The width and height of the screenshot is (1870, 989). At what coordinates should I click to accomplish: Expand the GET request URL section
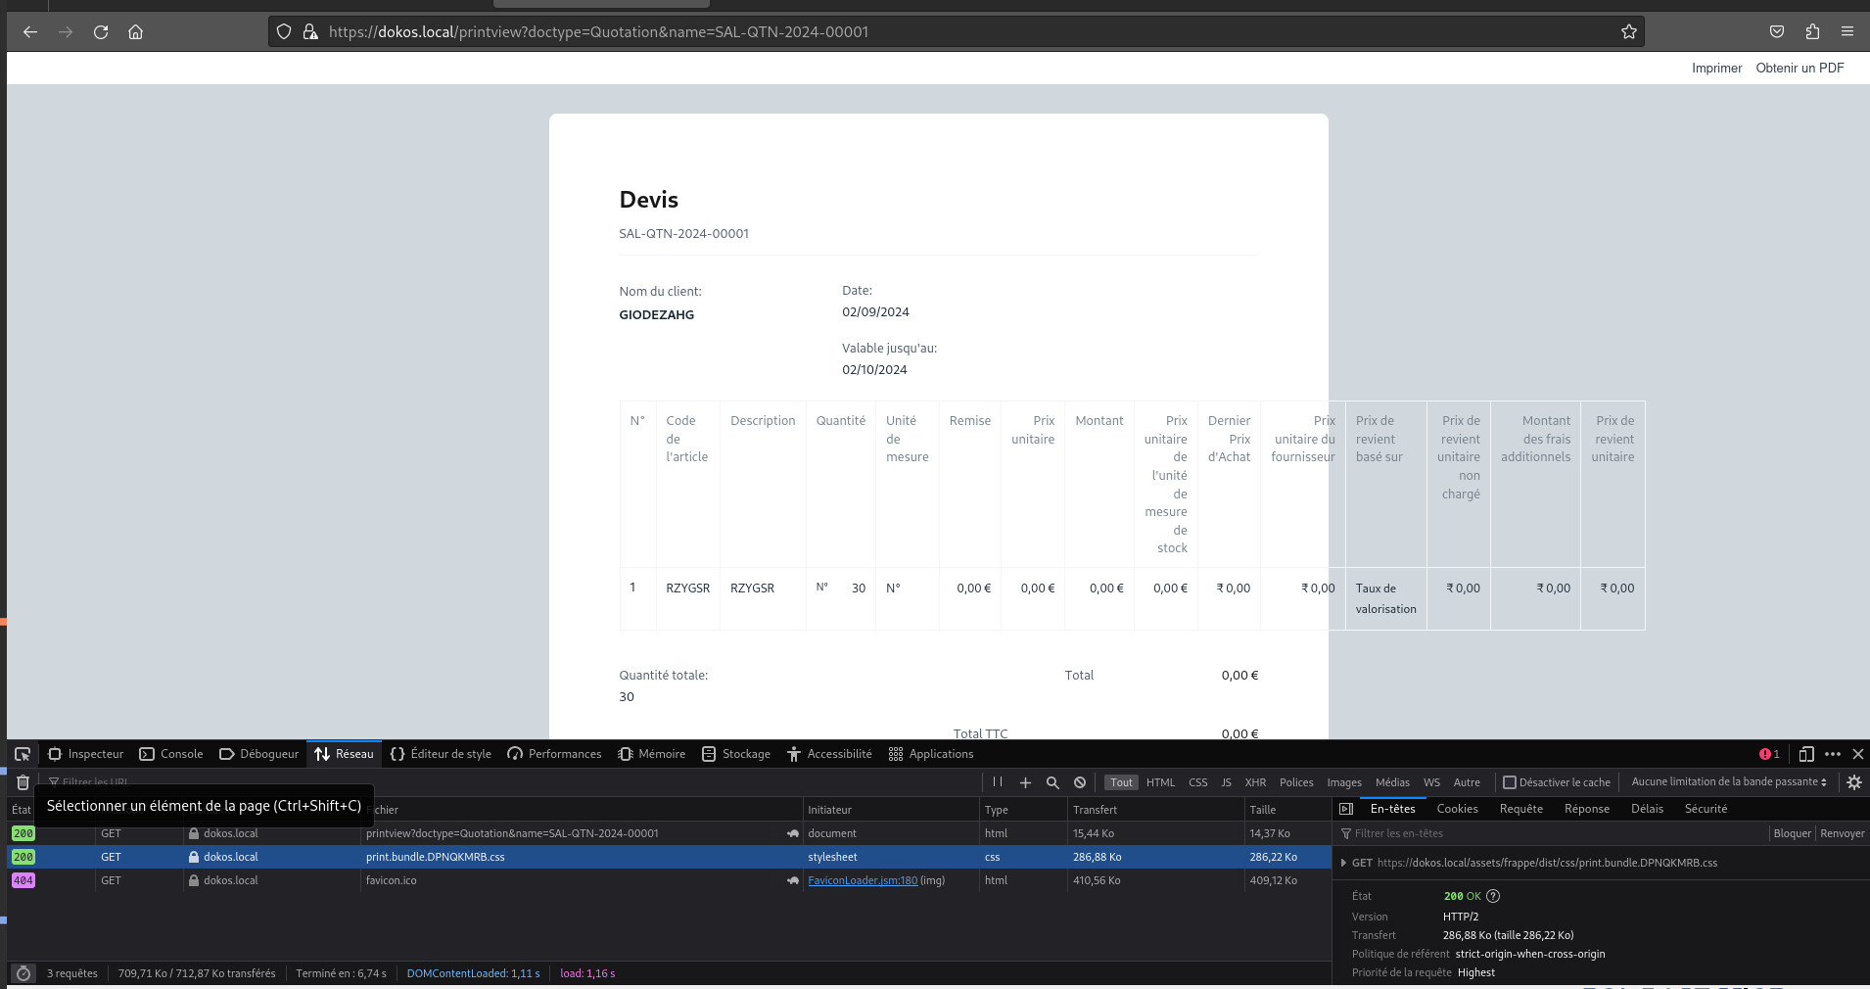pos(1343,863)
